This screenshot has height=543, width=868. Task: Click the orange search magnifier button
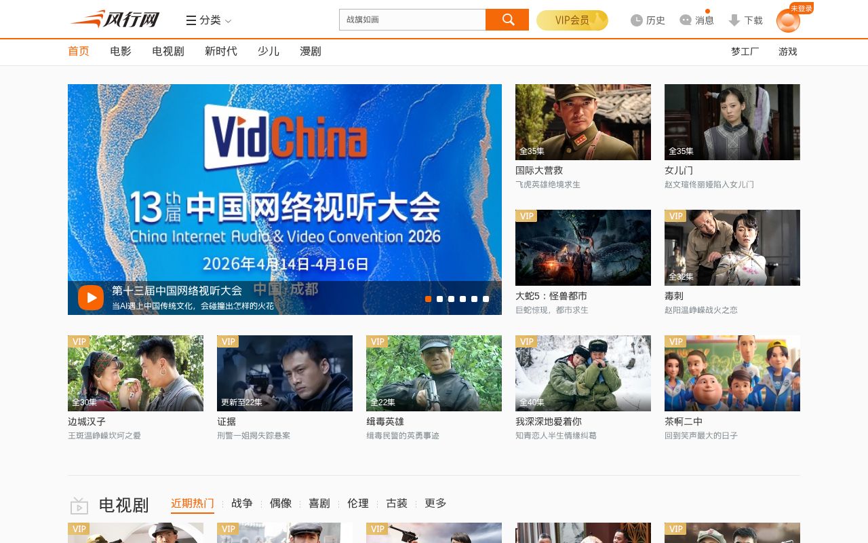507,20
